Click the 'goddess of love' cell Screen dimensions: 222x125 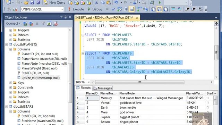pos(152,103)
